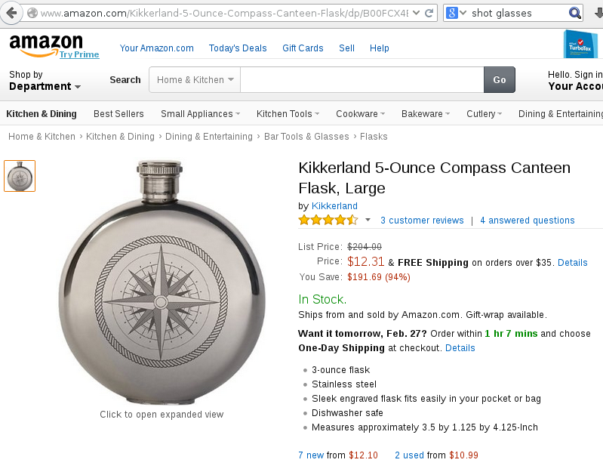
Task: Expand the star ratings breakdown arrow
Action: click(x=368, y=221)
